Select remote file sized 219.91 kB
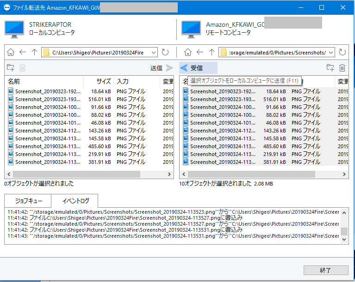 pyautogui.click(x=264, y=154)
